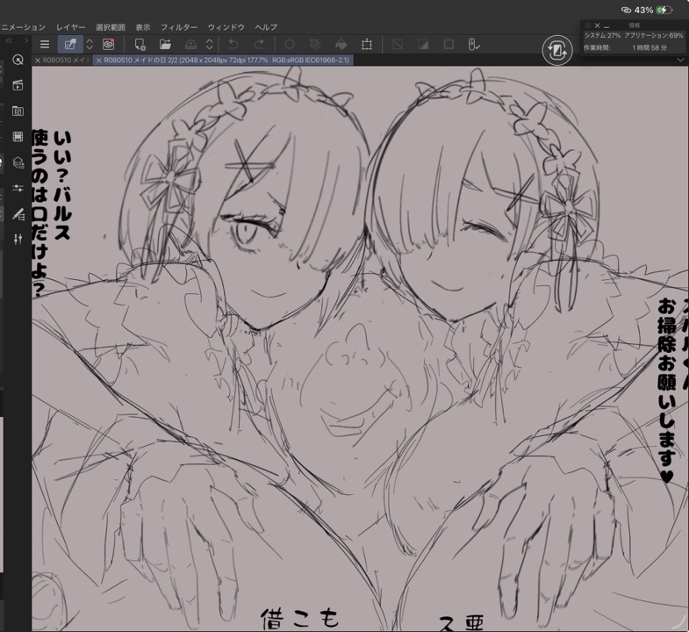
Task: Open the ヘルプ (Help) menu
Action: point(266,27)
